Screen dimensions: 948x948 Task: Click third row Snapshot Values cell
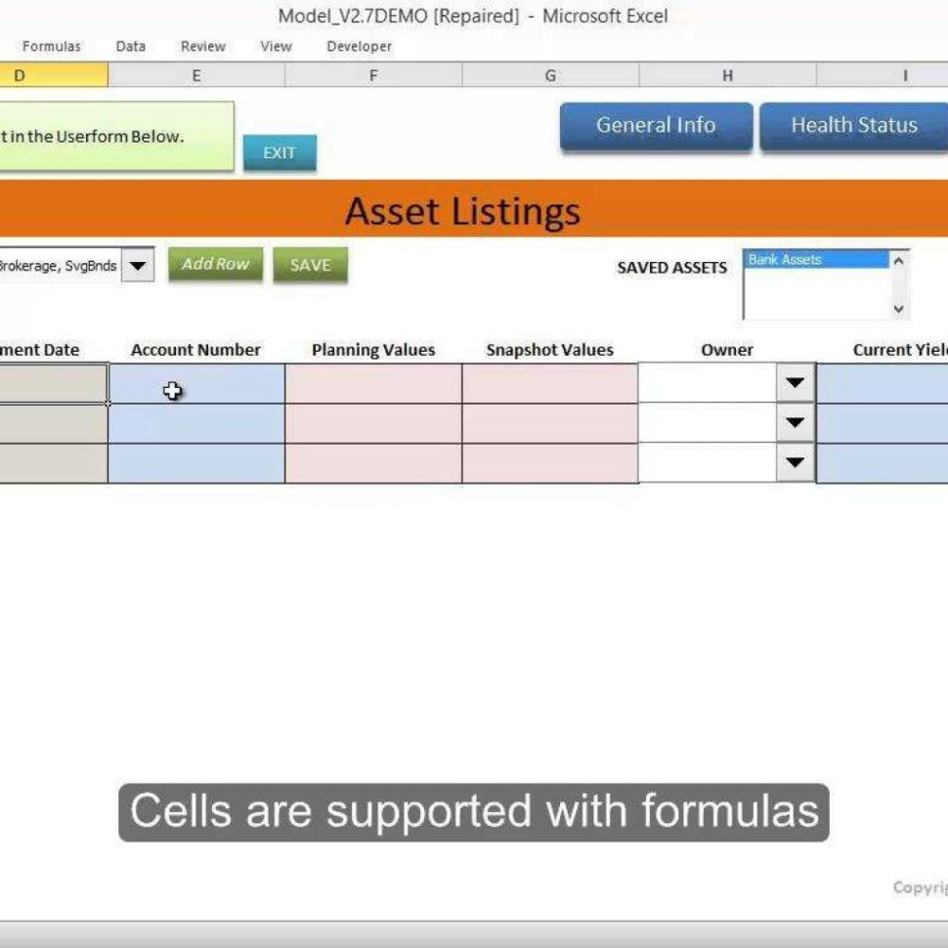pos(550,463)
